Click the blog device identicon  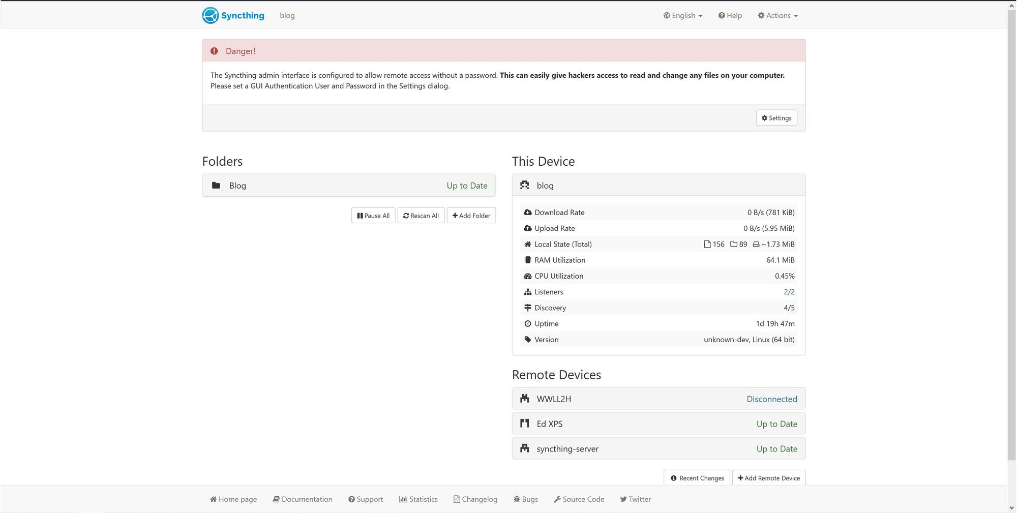(x=525, y=185)
